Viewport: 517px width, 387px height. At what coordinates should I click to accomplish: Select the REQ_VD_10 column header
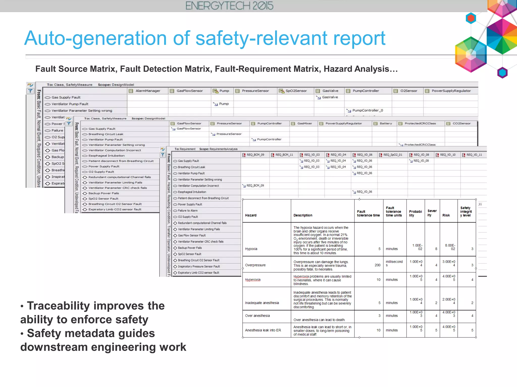coord(447,155)
